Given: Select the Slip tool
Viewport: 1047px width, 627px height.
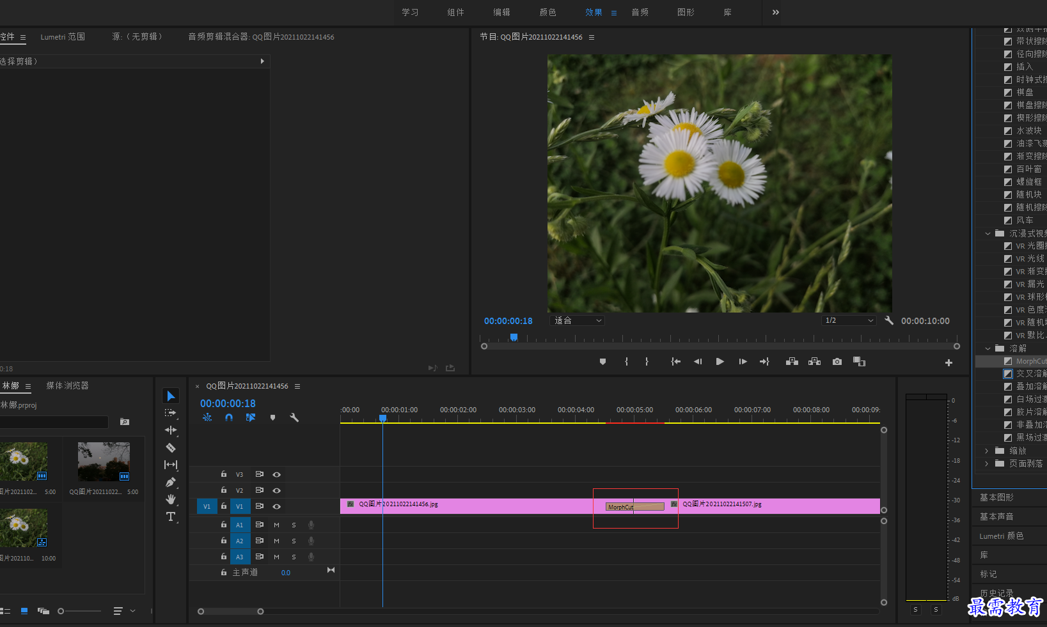Looking at the screenshot, I should tap(171, 465).
